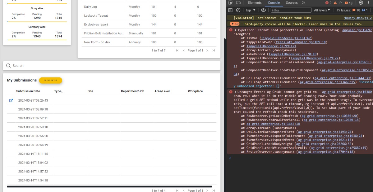Select the New Form - on dev row
The height and width of the screenshot is (192, 373).
[x=149, y=42]
